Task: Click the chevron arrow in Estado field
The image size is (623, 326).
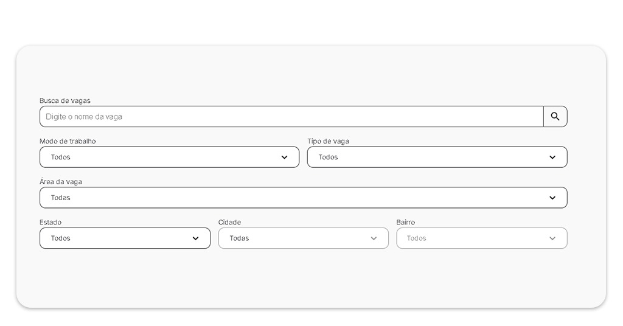Action: [195, 238]
